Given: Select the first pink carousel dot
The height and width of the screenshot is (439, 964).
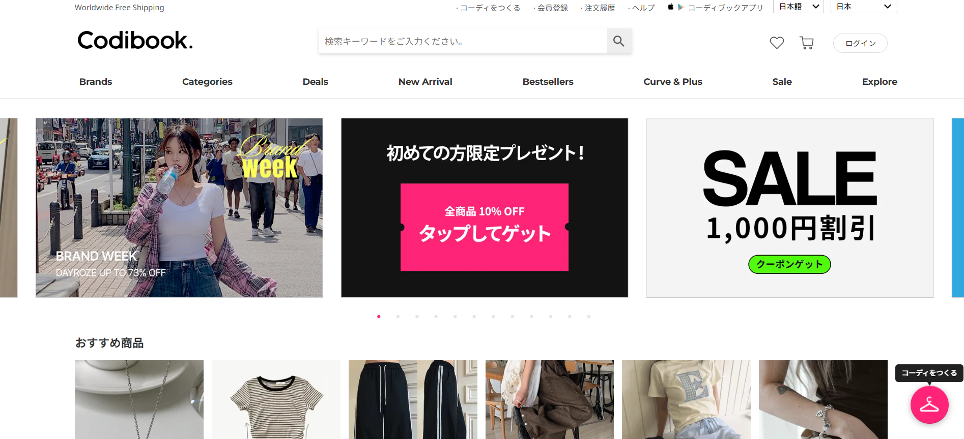Looking at the screenshot, I should coord(379,317).
